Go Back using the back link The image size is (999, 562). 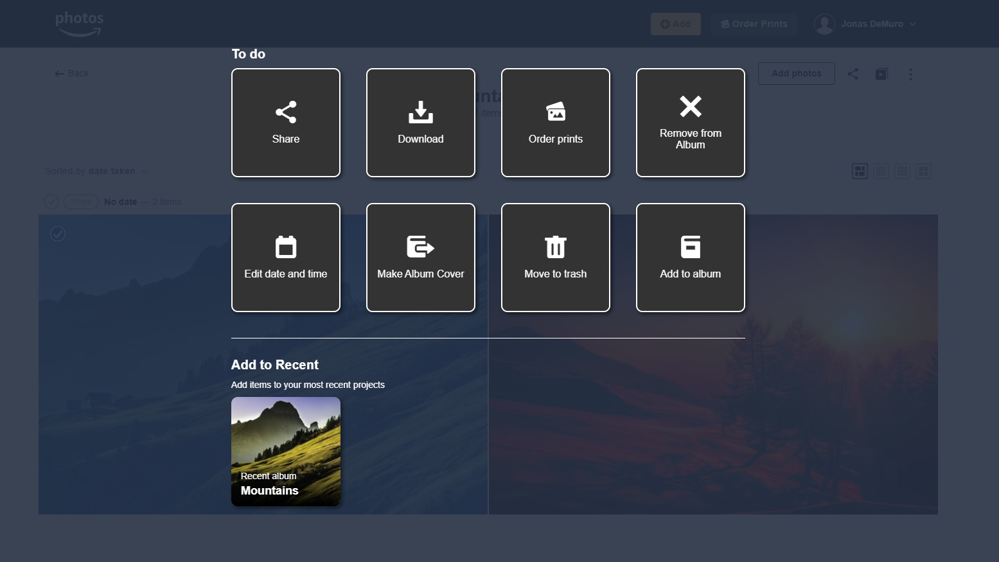click(72, 73)
